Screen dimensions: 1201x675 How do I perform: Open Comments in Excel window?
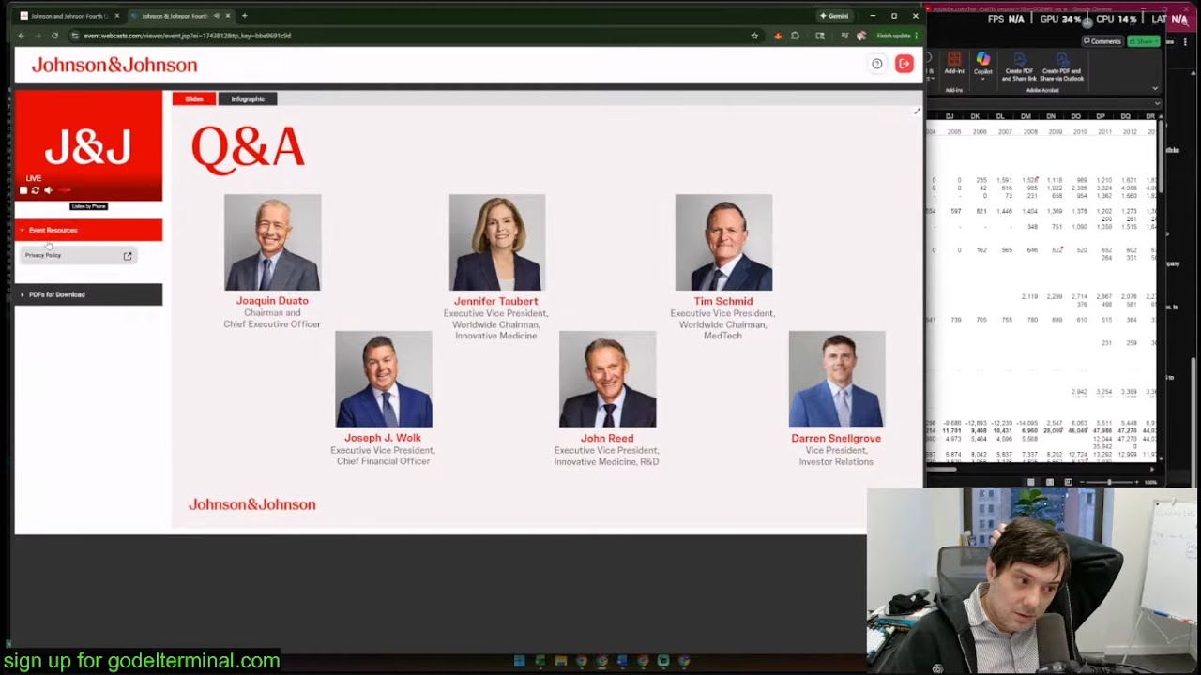coord(1102,41)
